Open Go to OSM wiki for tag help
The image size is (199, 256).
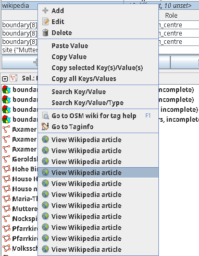98,115
